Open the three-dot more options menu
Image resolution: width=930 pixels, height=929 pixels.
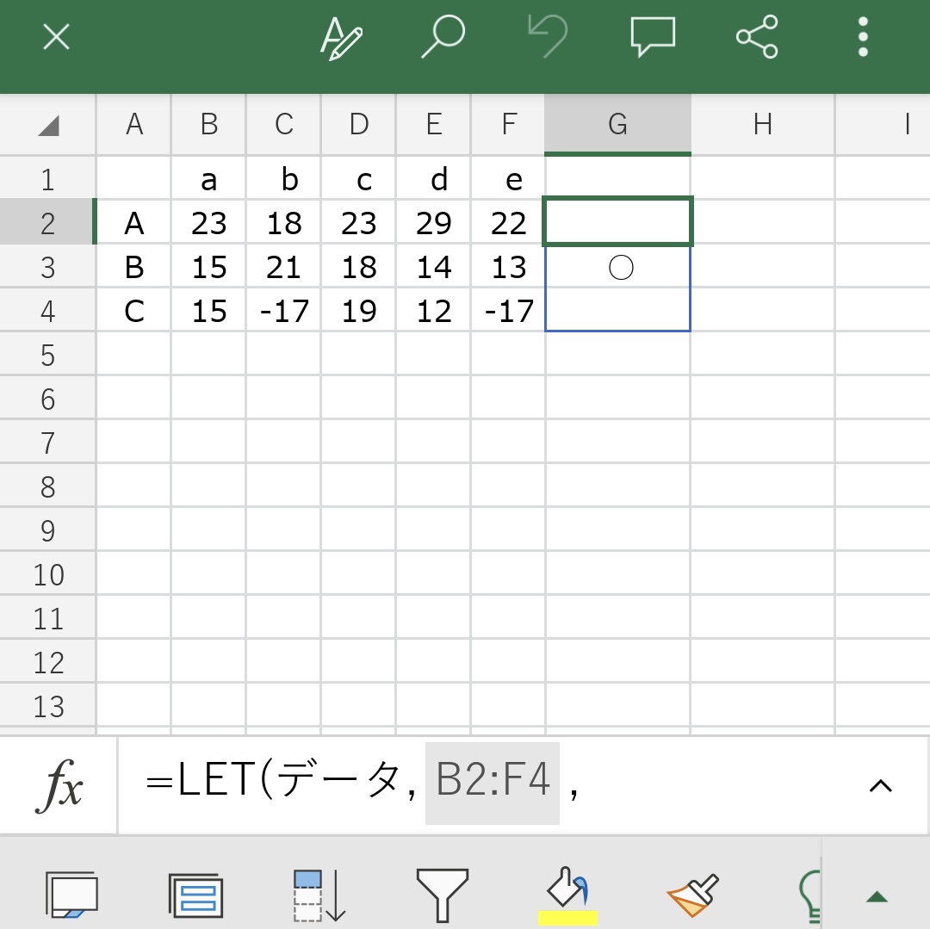point(863,37)
